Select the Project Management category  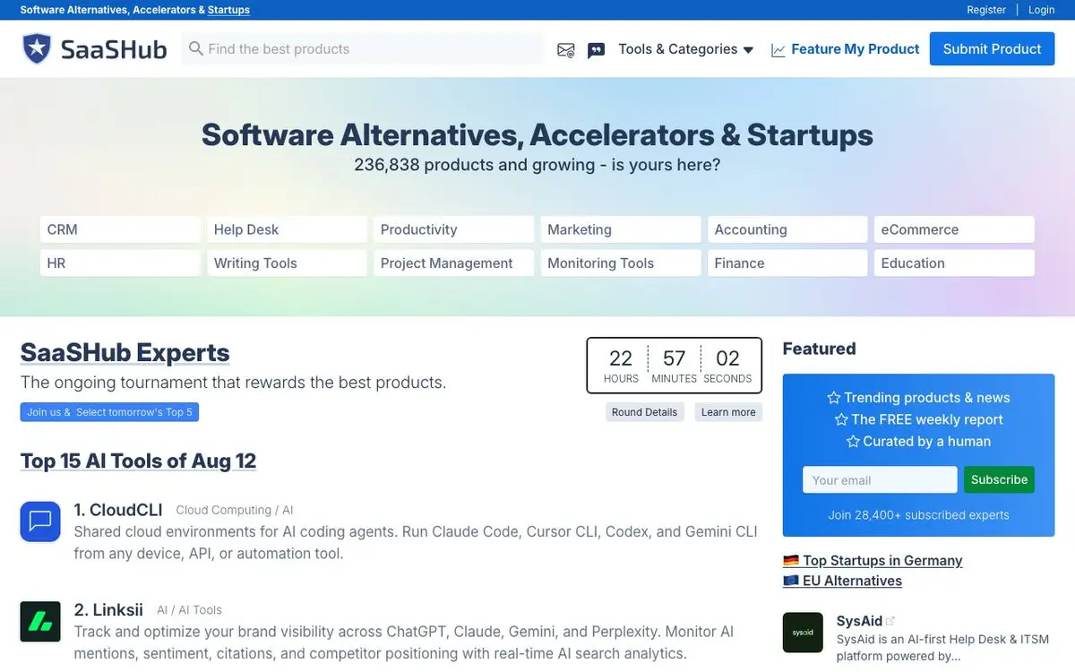[453, 263]
